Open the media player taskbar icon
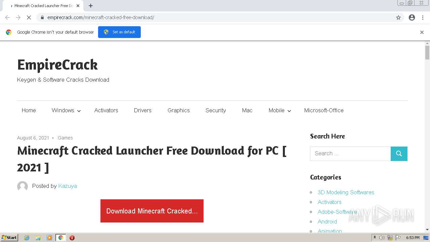Image resolution: width=430 pixels, height=242 pixels. (49, 238)
